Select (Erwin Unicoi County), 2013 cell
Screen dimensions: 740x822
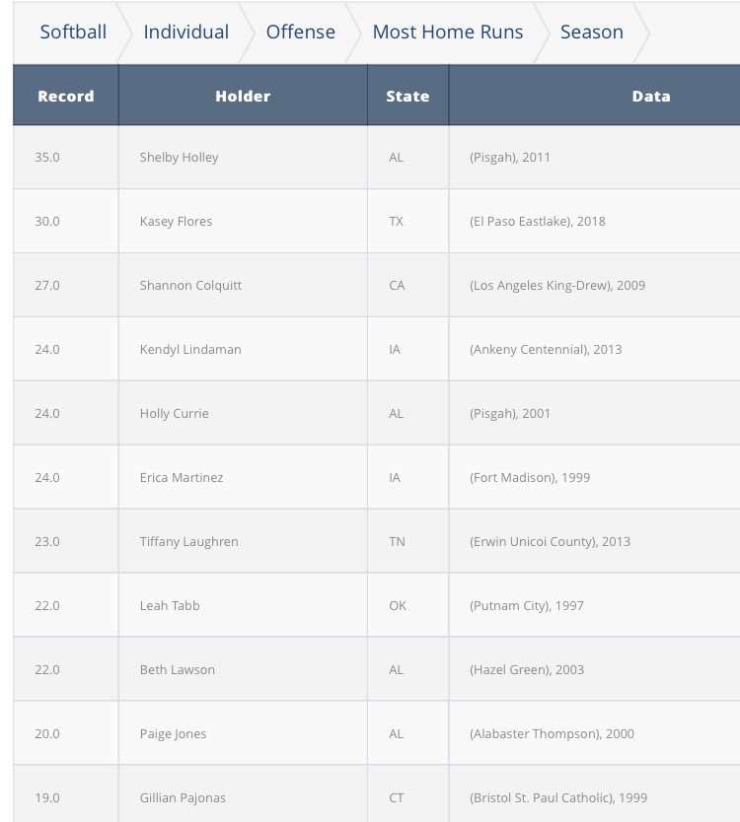[x=595, y=541]
